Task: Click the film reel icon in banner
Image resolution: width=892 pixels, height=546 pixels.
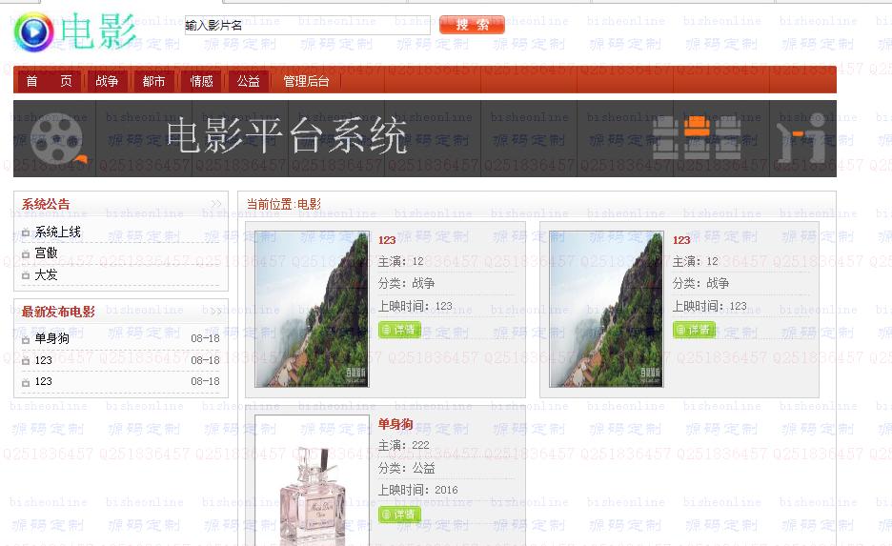Action: [57, 138]
